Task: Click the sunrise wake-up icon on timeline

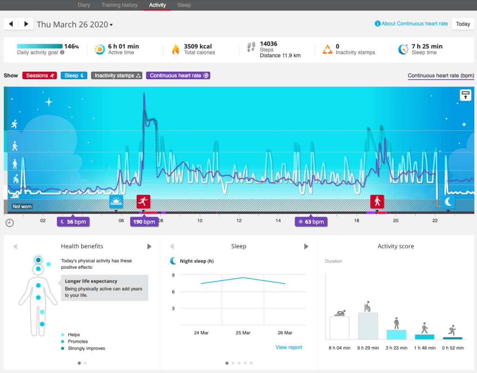Action: [x=116, y=201]
